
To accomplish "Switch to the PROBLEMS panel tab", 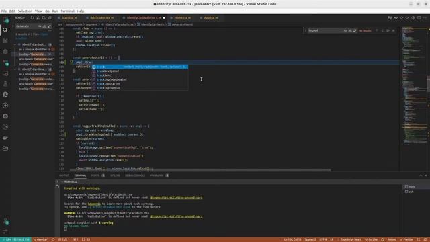I will (157, 175).
